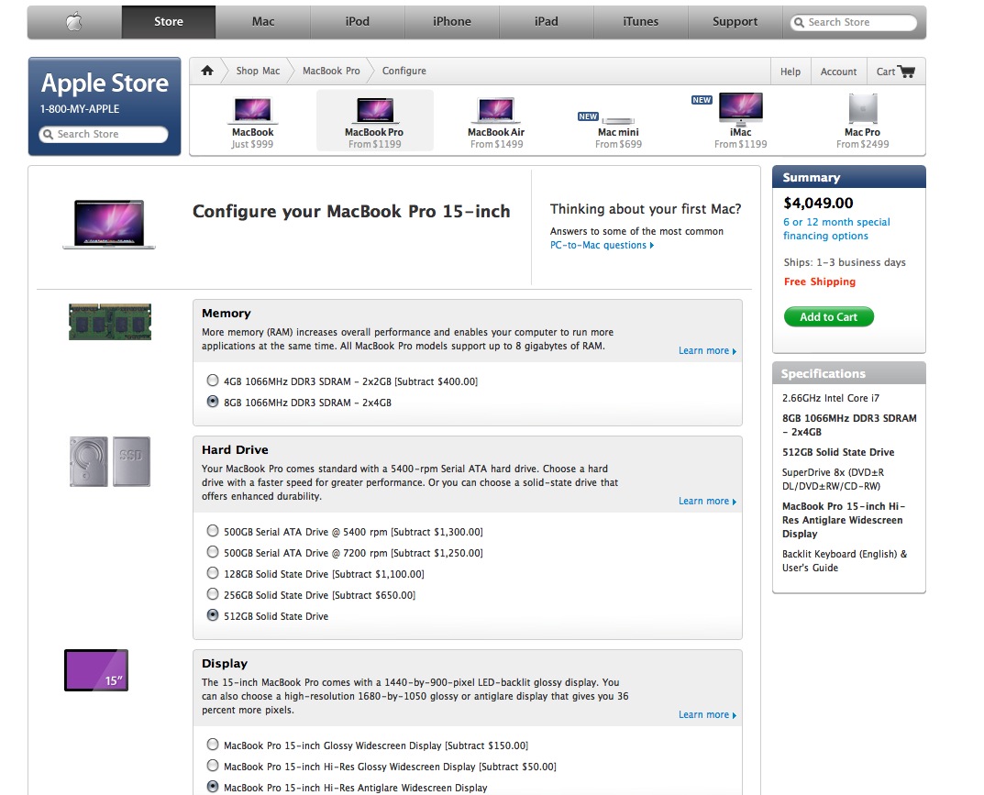Expand Learn more in Memory section
This screenshot has height=795, width=984.
click(707, 351)
